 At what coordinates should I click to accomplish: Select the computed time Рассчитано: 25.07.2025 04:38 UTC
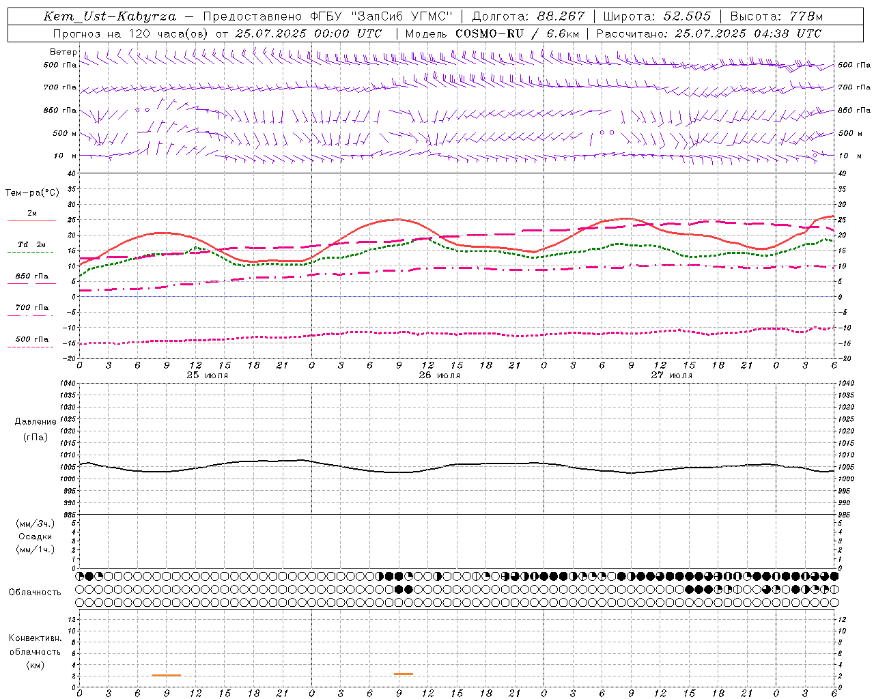tap(709, 33)
